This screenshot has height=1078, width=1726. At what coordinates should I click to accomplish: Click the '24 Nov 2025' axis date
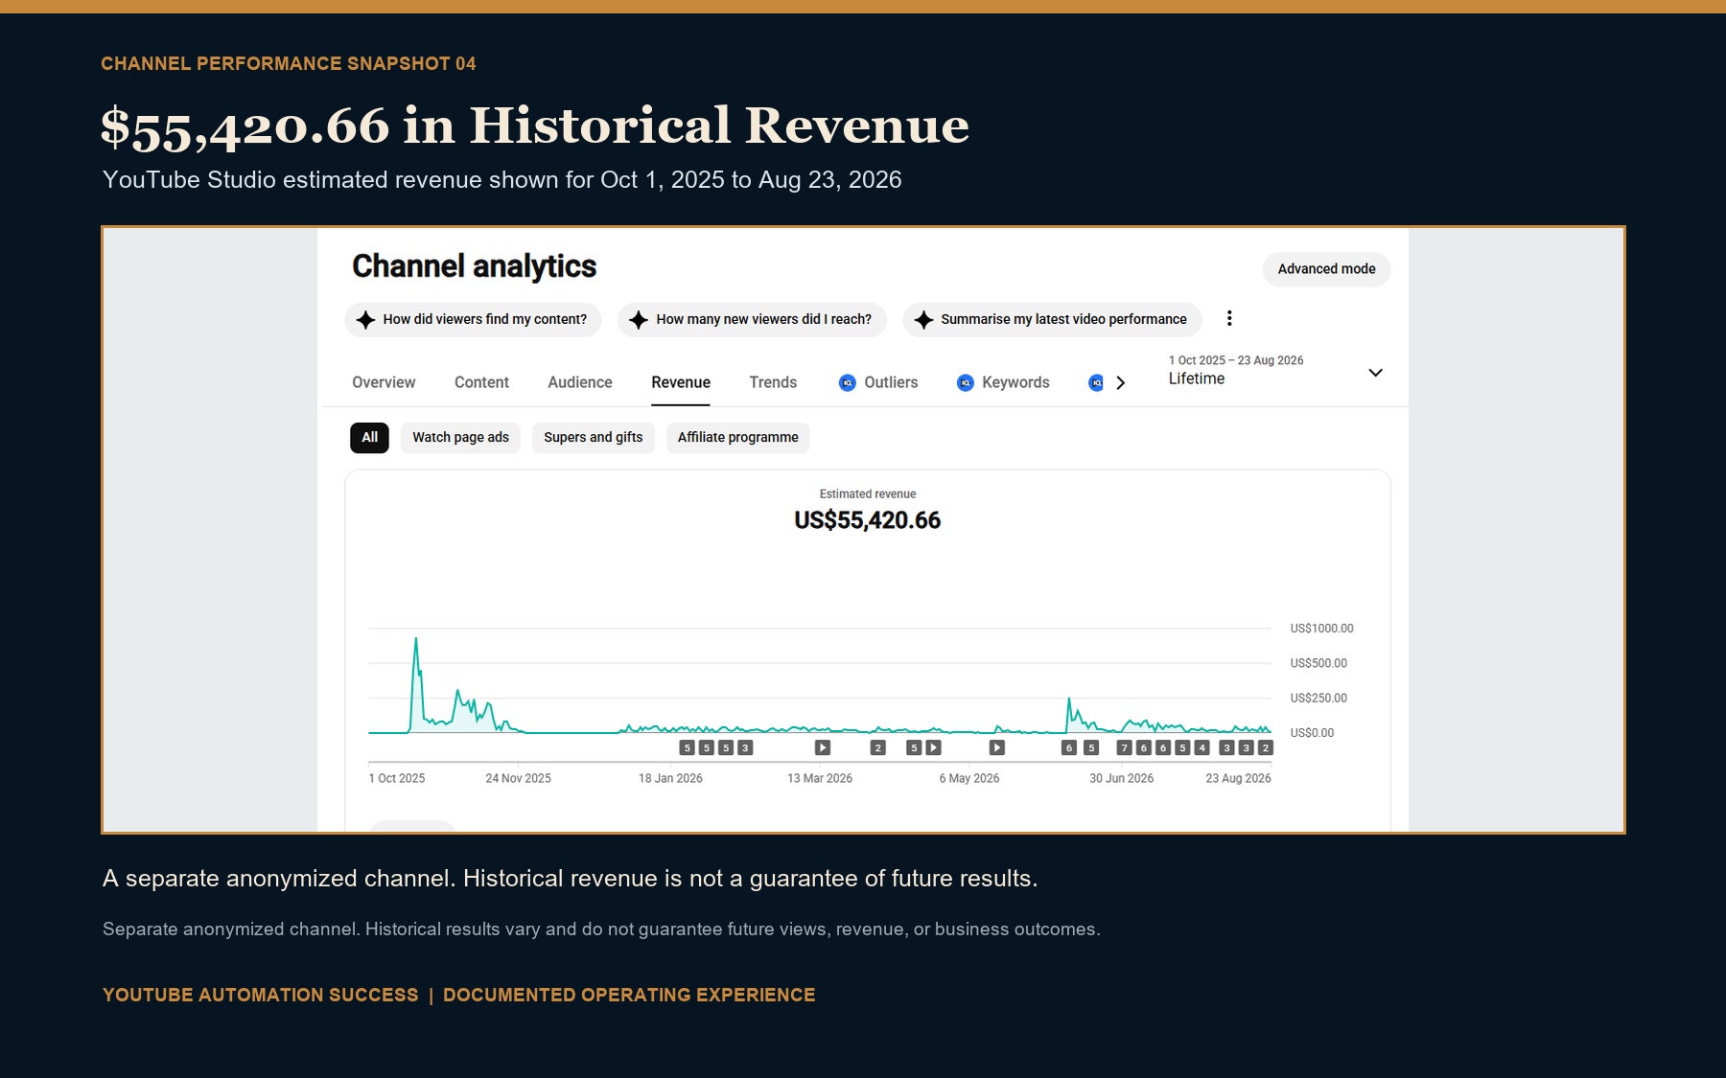coord(518,778)
